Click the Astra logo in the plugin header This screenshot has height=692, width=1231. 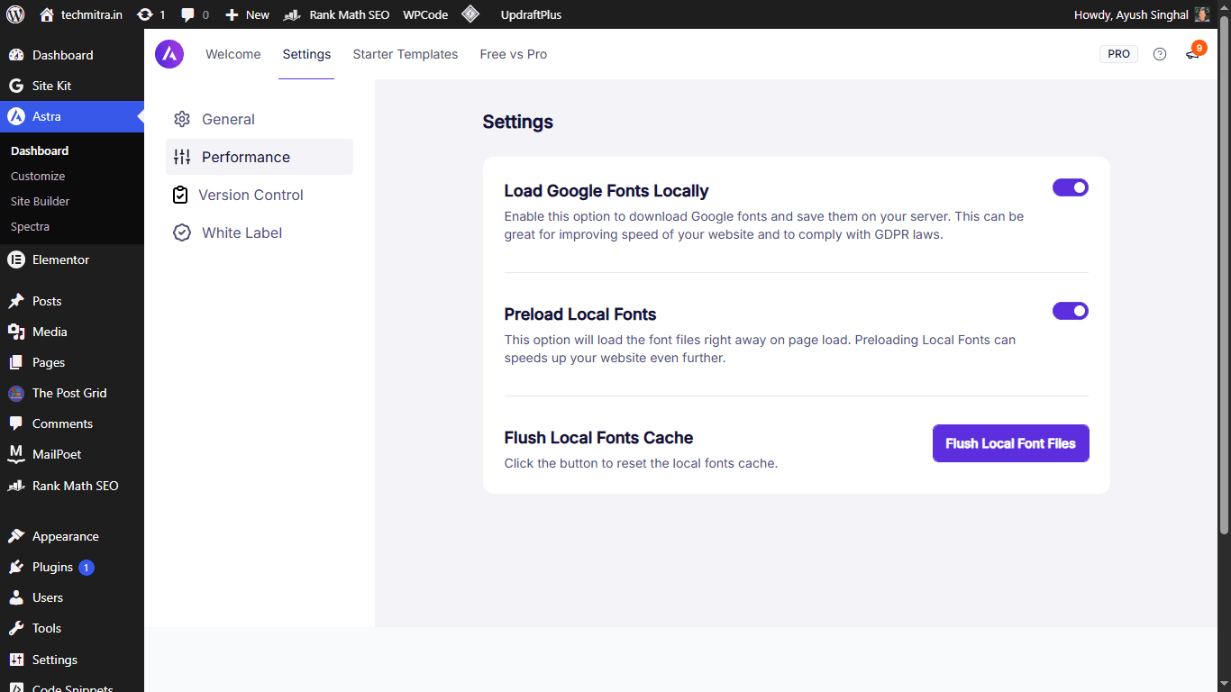[x=169, y=54]
